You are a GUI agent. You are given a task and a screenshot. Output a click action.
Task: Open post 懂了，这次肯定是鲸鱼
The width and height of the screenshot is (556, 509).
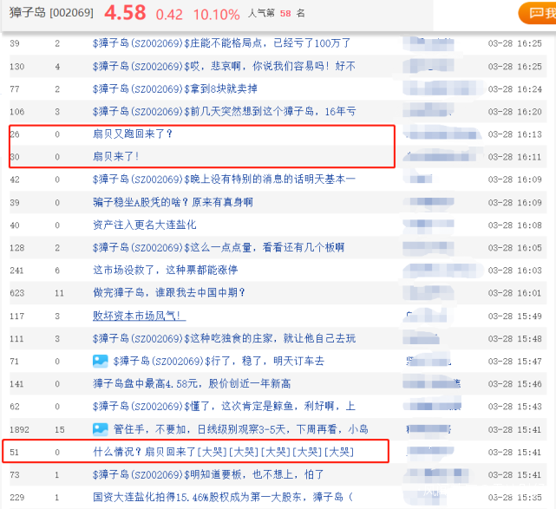pyautogui.click(x=224, y=407)
